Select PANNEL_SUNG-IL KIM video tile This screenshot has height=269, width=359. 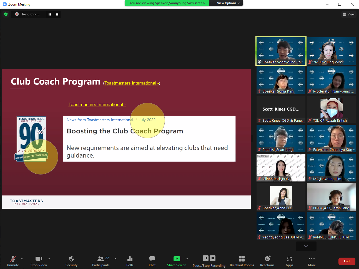tap(332, 226)
